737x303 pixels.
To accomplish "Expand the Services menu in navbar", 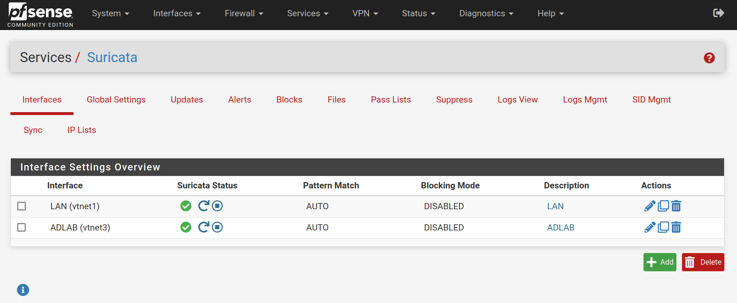I will pyautogui.click(x=308, y=13).
